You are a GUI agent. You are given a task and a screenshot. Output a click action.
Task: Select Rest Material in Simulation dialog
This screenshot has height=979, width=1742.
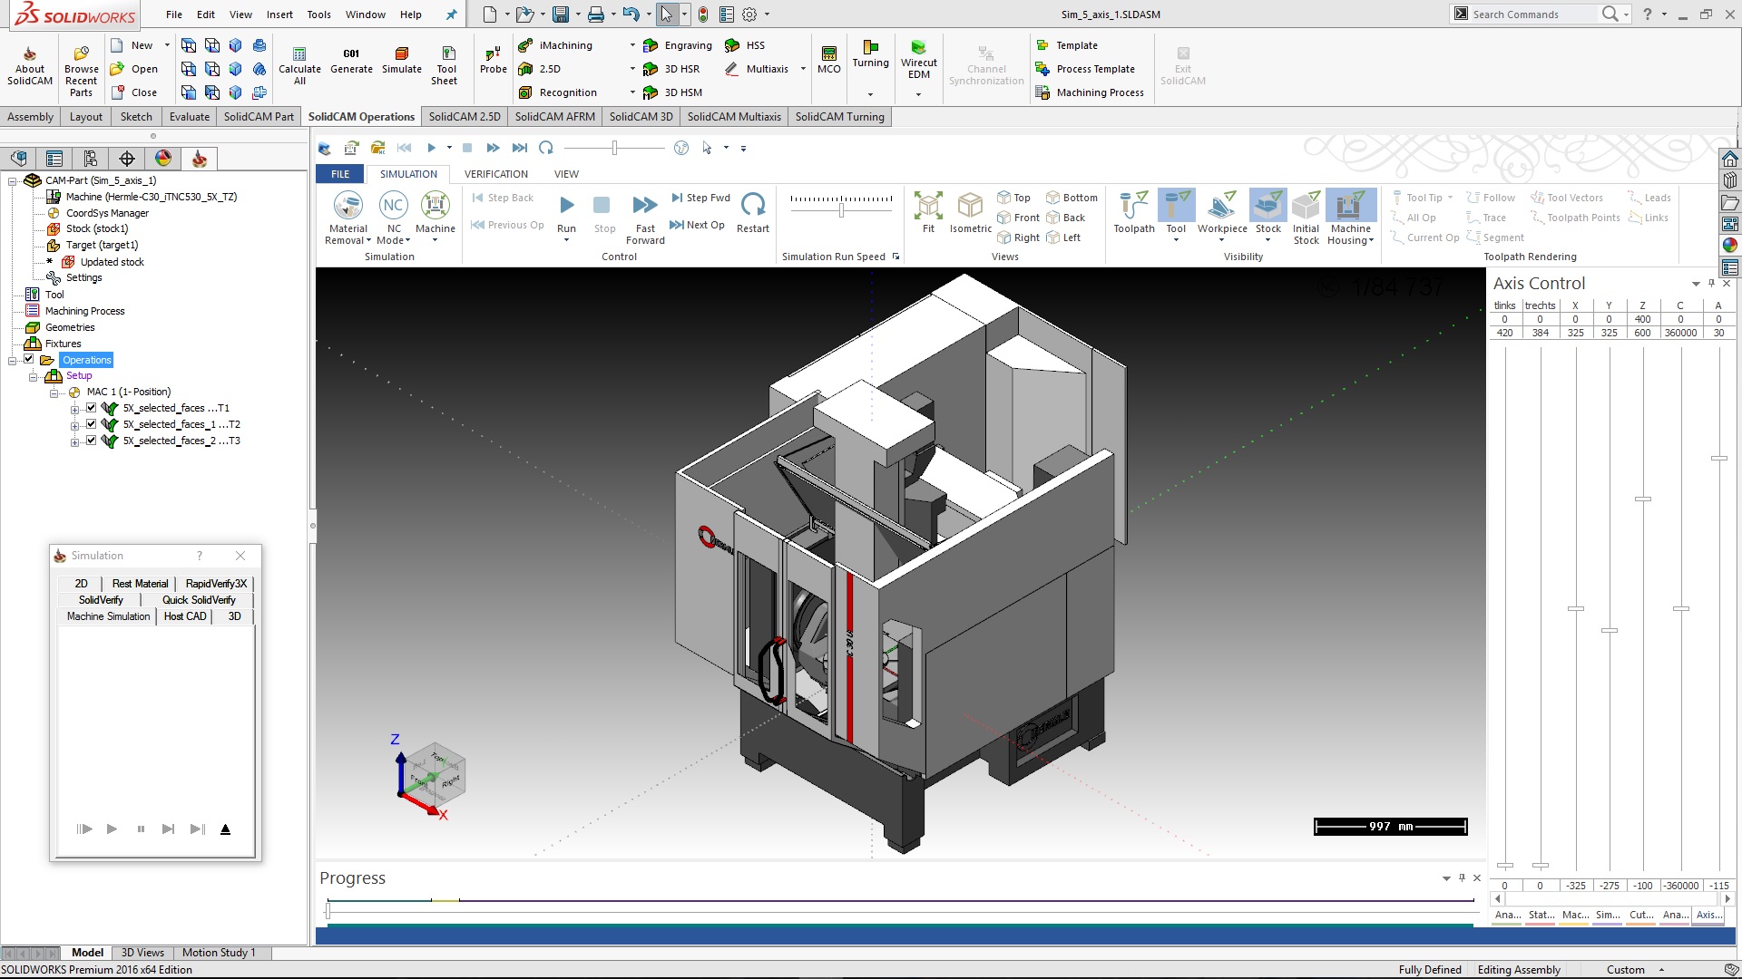click(x=140, y=584)
